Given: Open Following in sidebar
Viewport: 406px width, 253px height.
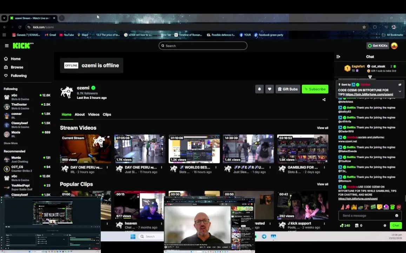Looking at the screenshot, I should (x=19, y=76).
